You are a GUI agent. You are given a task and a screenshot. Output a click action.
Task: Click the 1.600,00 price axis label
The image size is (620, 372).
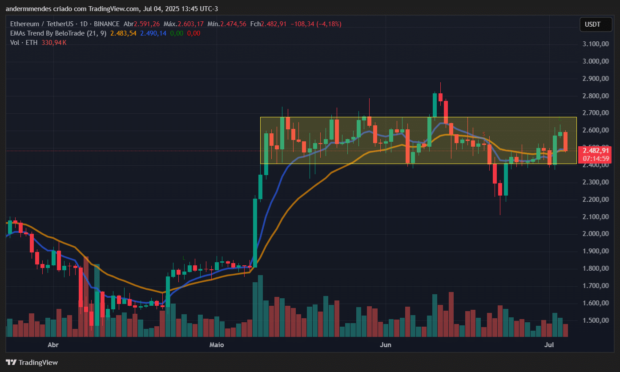click(595, 303)
